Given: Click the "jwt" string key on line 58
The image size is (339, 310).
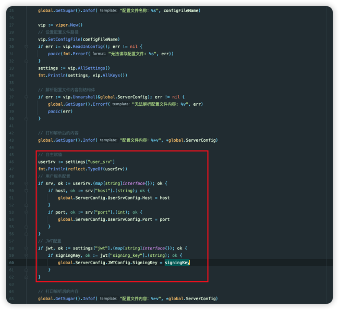Looking at the screenshot, I should pos(101,248).
